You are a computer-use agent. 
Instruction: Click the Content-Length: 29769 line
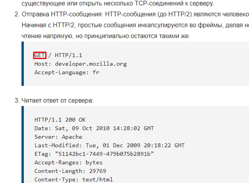(70, 171)
